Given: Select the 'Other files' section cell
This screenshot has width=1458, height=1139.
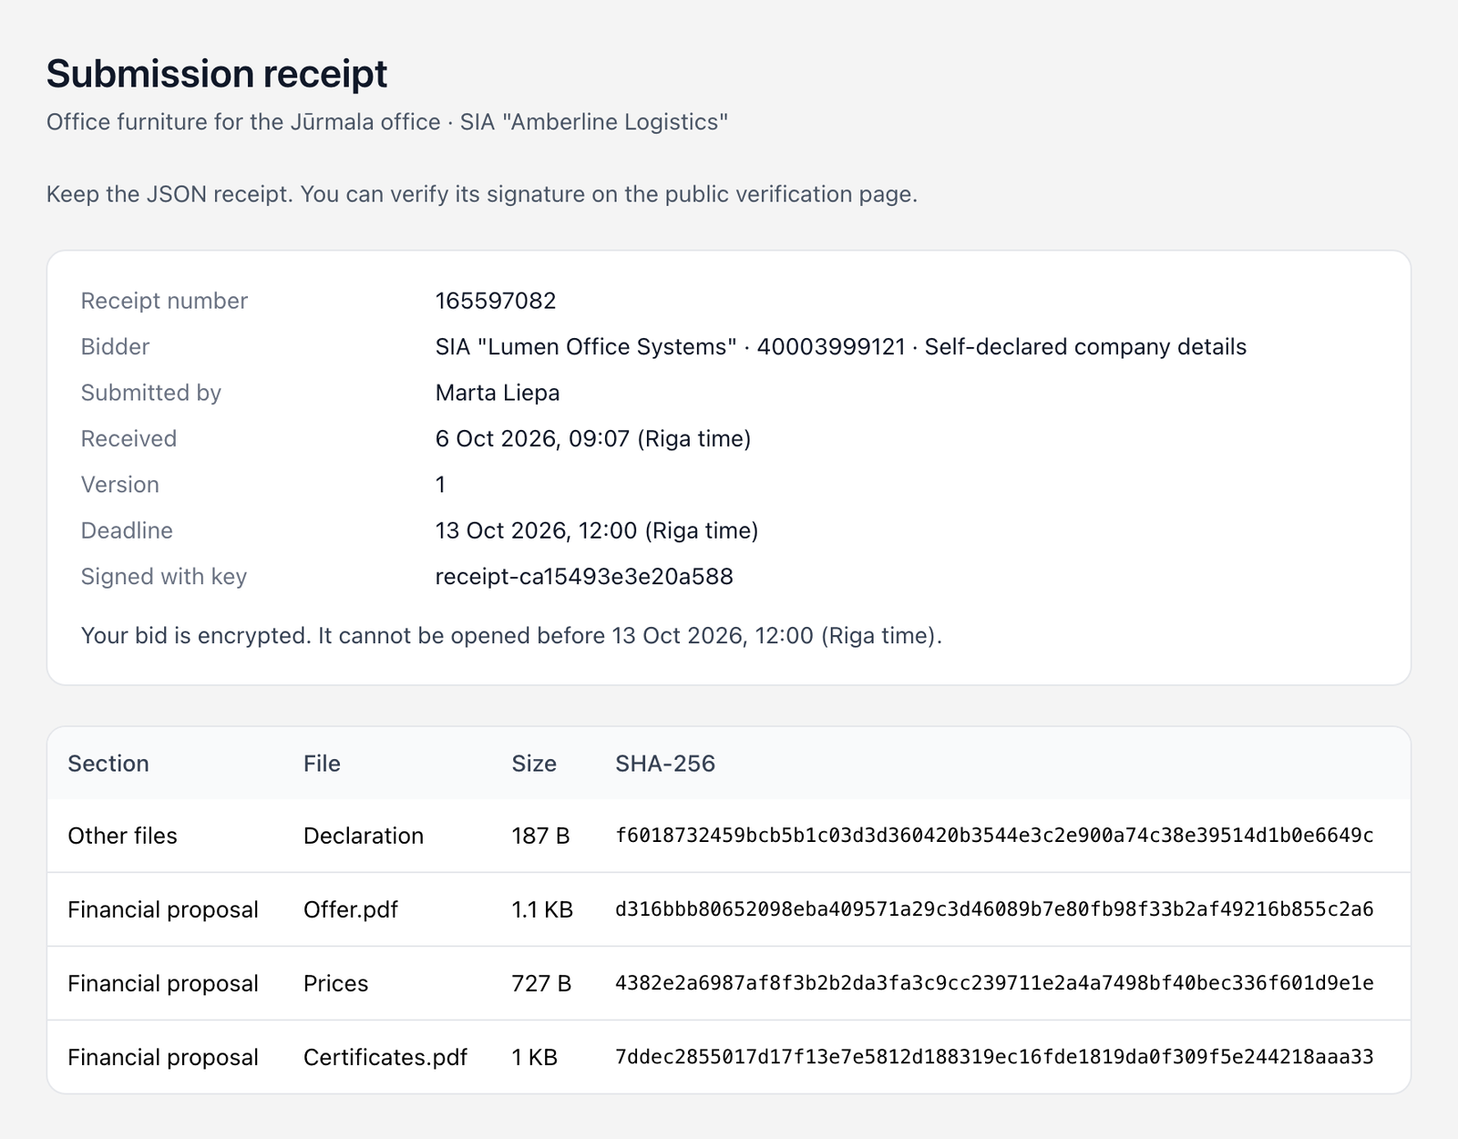Looking at the screenshot, I should tap(123, 836).
